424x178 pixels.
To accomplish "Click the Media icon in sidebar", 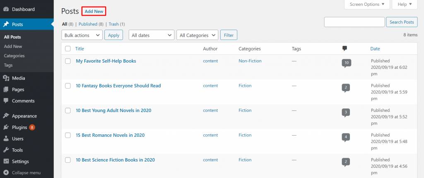I will click(6, 78).
